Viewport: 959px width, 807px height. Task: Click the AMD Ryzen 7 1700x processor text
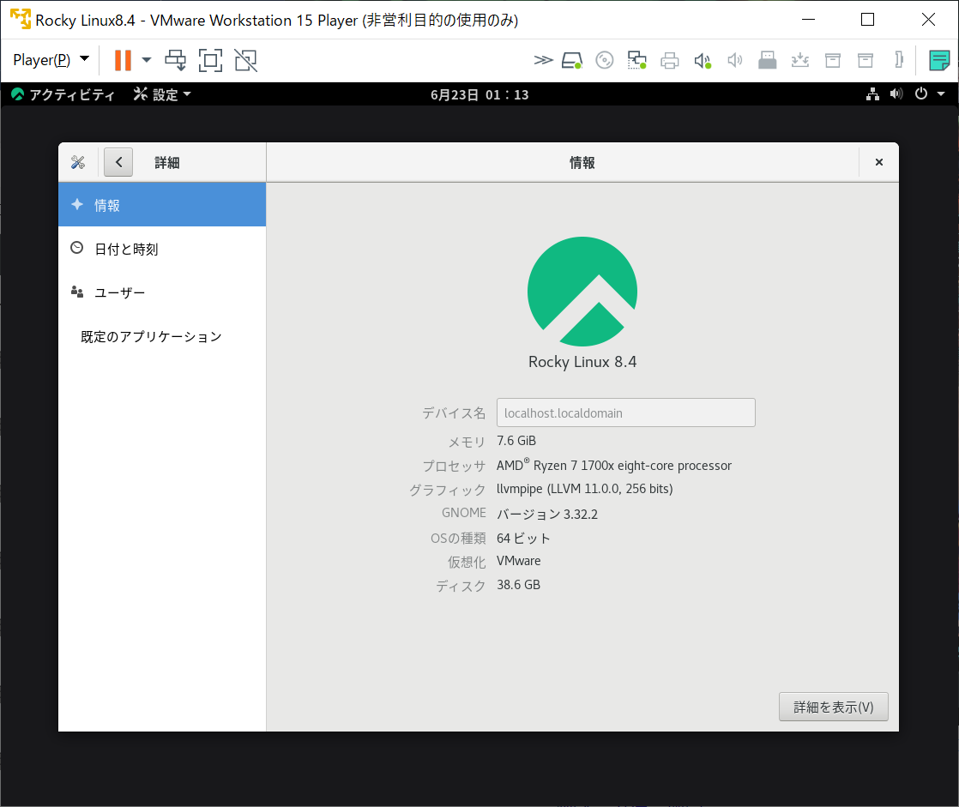click(x=614, y=466)
